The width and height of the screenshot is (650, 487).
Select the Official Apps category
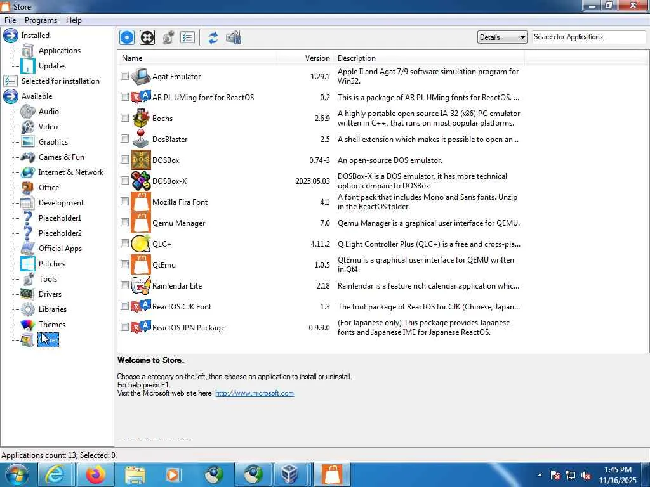click(x=60, y=249)
